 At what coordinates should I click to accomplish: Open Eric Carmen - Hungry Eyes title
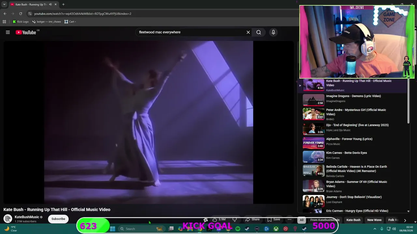pyautogui.click(x=357, y=211)
